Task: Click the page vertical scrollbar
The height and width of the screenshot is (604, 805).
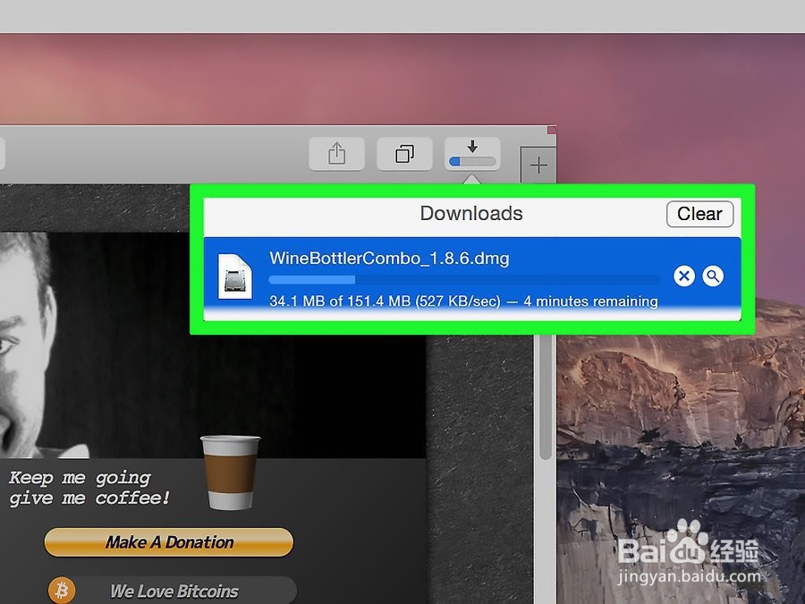Action: click(546, 396)
